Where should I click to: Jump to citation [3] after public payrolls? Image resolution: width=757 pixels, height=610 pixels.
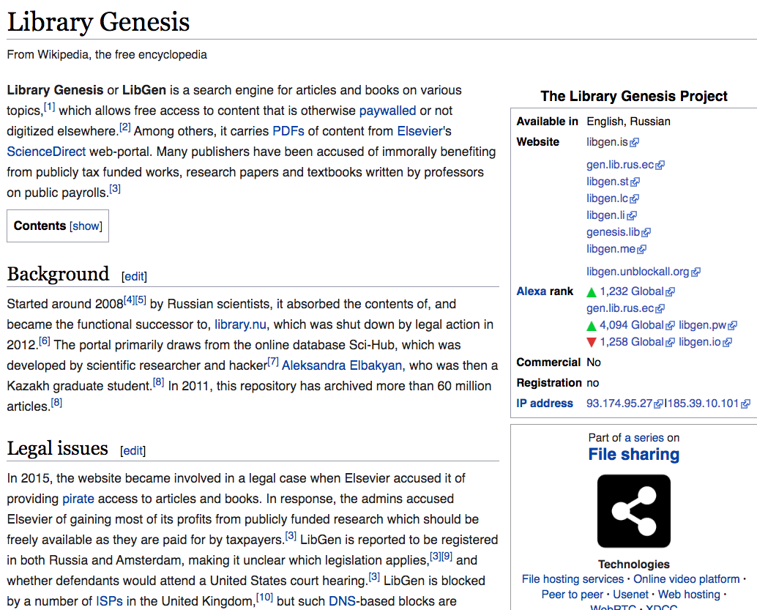click(115, 188)
